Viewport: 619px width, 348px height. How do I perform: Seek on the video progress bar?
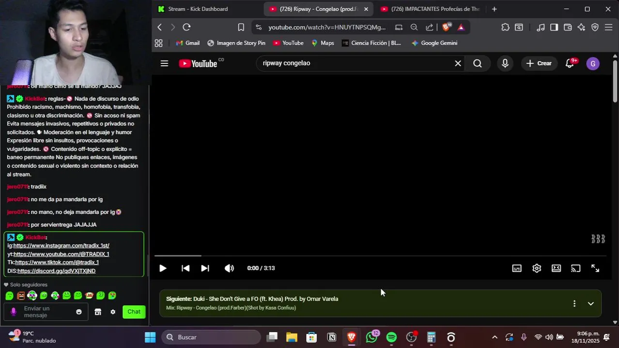(380, 256)
